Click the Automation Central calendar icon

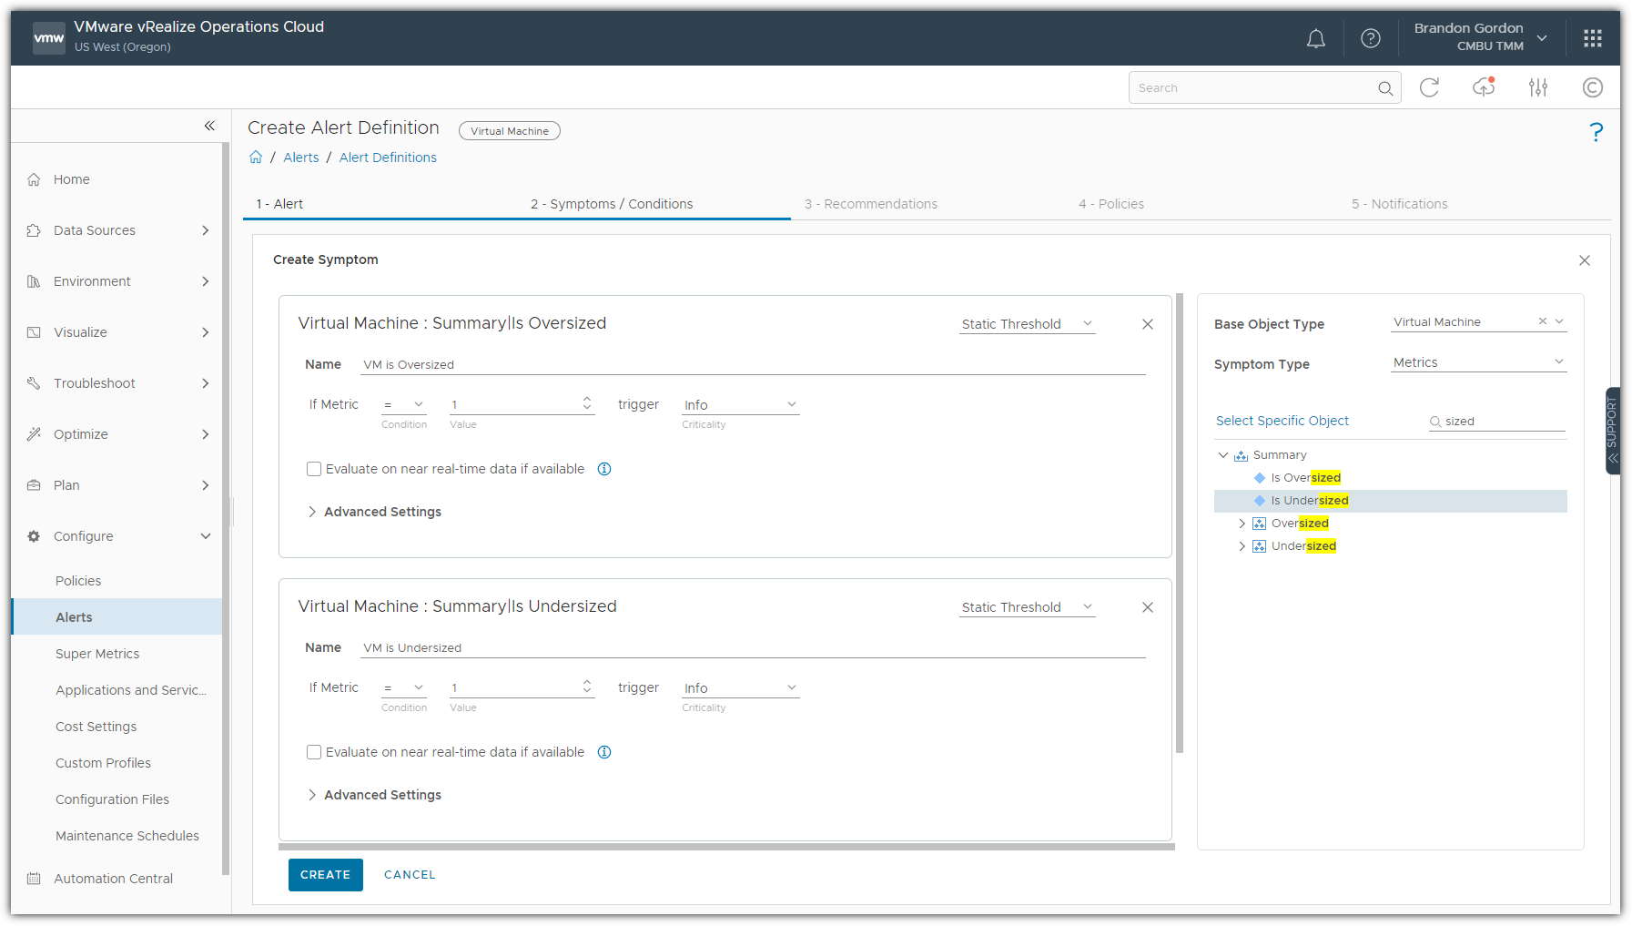34,879
